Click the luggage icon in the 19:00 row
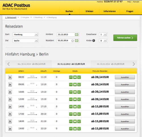Image resolution: width=142 pixels, height=137 pixels. tap(75, 129)
